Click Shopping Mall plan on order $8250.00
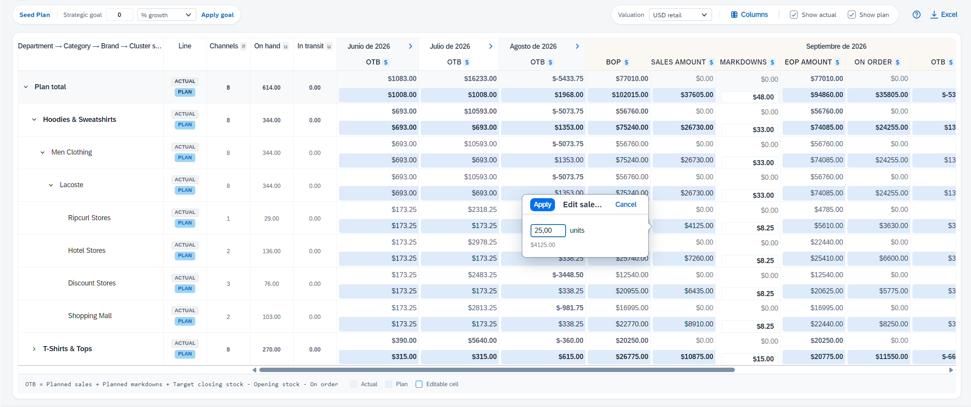971x407 pixels. (878, 324)
